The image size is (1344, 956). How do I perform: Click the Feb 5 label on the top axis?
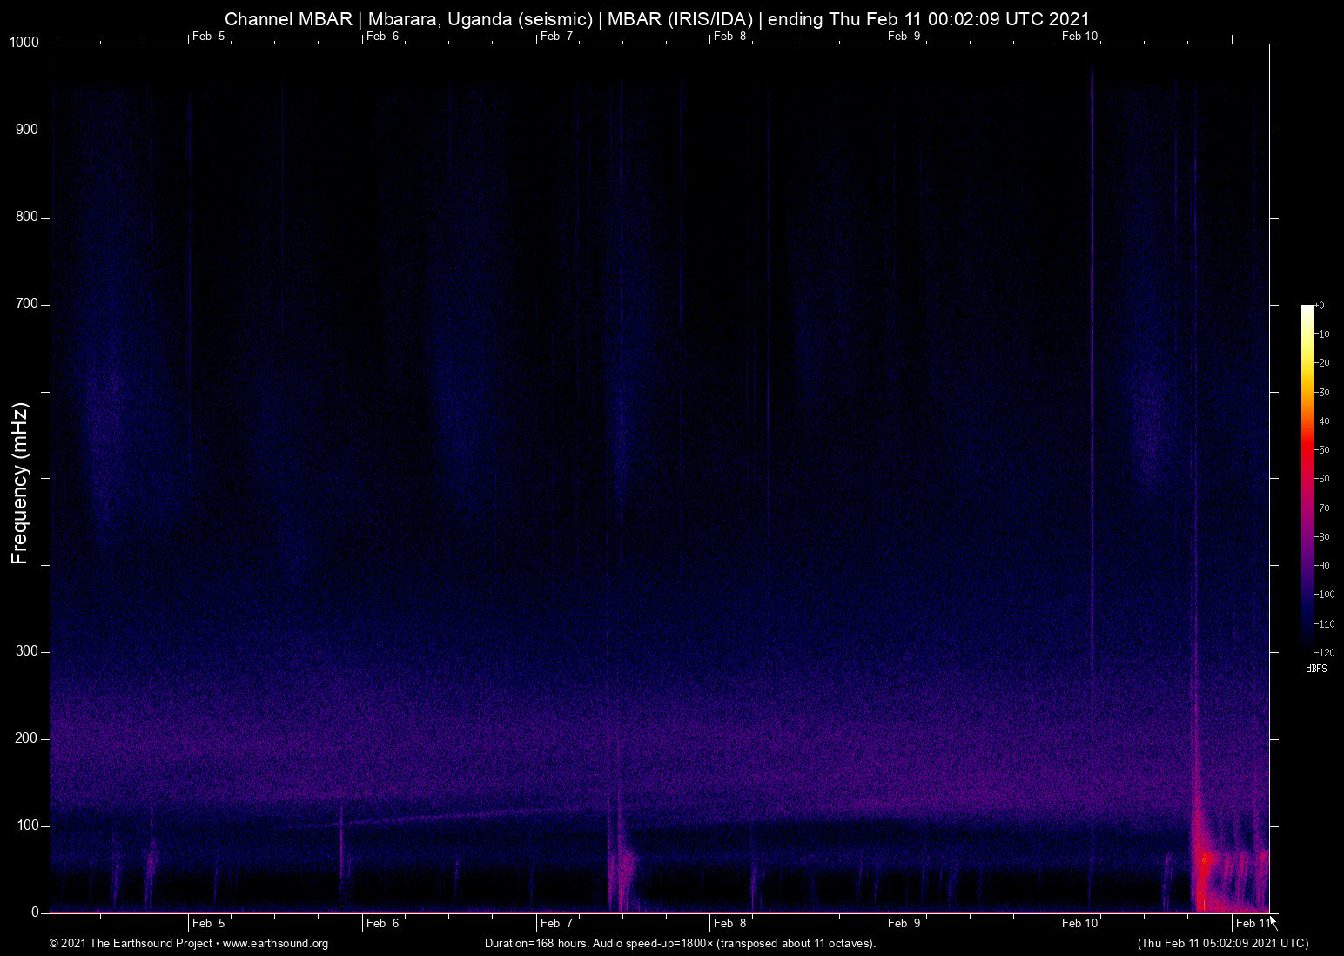208,36
